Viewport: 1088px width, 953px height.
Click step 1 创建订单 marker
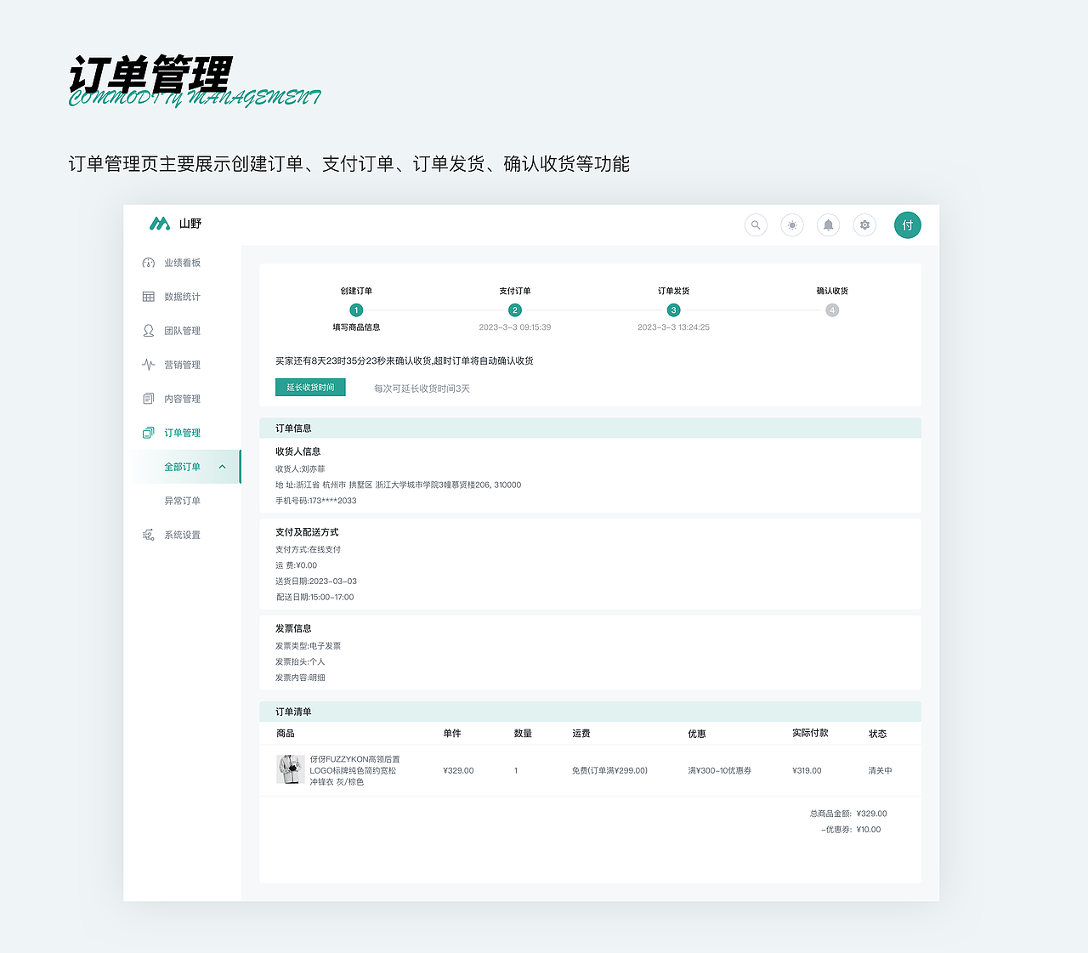point(356,310)
